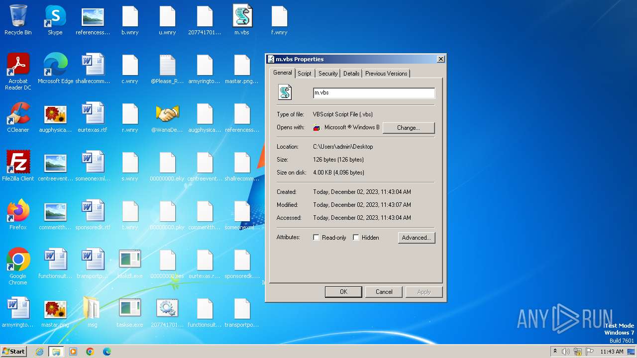The width and height of the screenshot is (637, 358).
Task: Close the m.vbs Properties window
Action: click(440, 59)
